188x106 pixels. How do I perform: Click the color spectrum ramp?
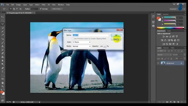coord(170,28)
